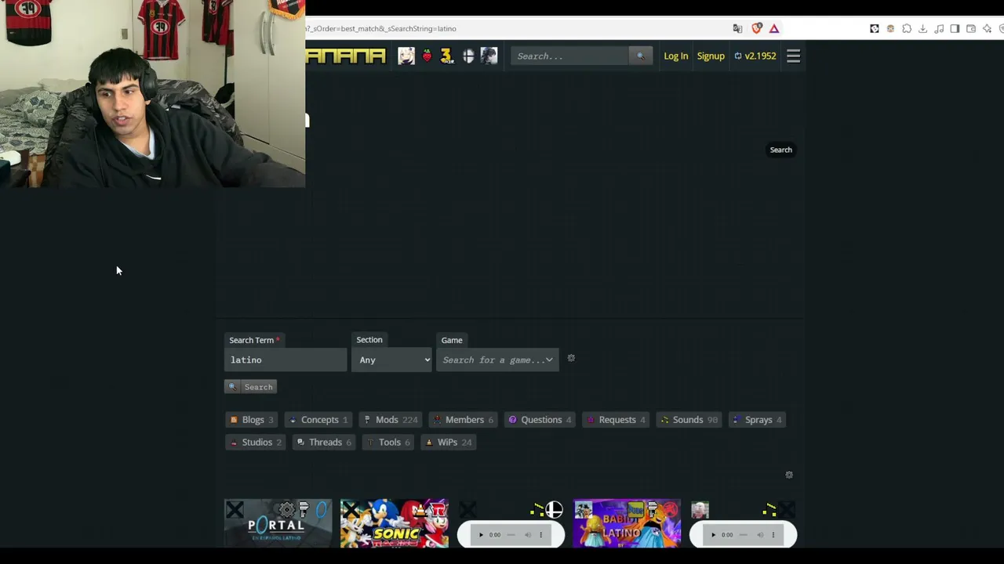Image resolution: width=1004 pixels, height=564 pixels.
Task: Focus the Search Term field containing latino
Action: [x=286, y=360]
